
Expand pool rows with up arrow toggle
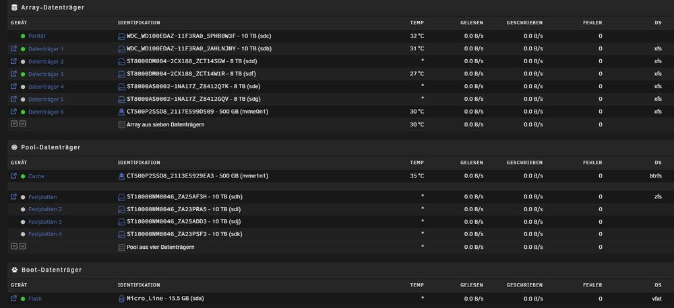(22, 246)
